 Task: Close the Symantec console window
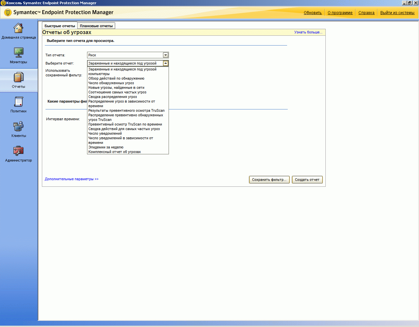click(415, 3)
